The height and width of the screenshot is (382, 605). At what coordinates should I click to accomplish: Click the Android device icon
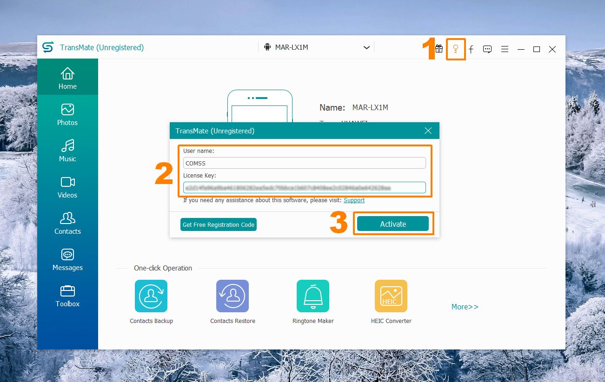[x=267, y=47]
